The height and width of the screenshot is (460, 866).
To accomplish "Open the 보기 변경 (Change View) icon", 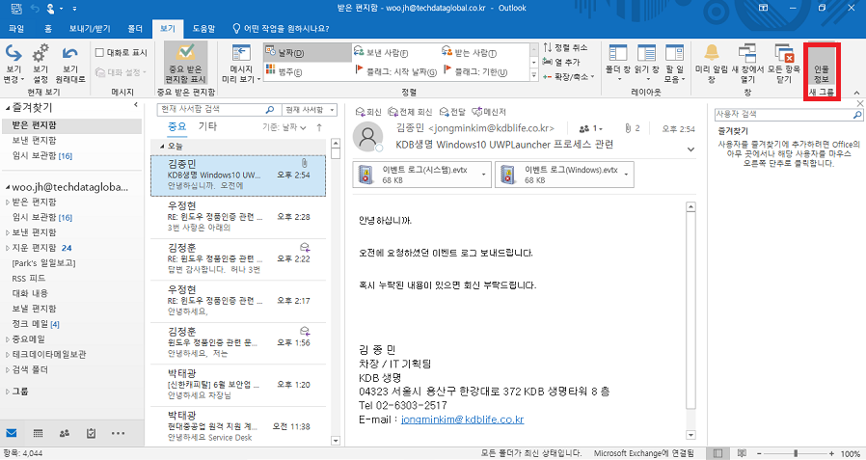I will (13, 64).
